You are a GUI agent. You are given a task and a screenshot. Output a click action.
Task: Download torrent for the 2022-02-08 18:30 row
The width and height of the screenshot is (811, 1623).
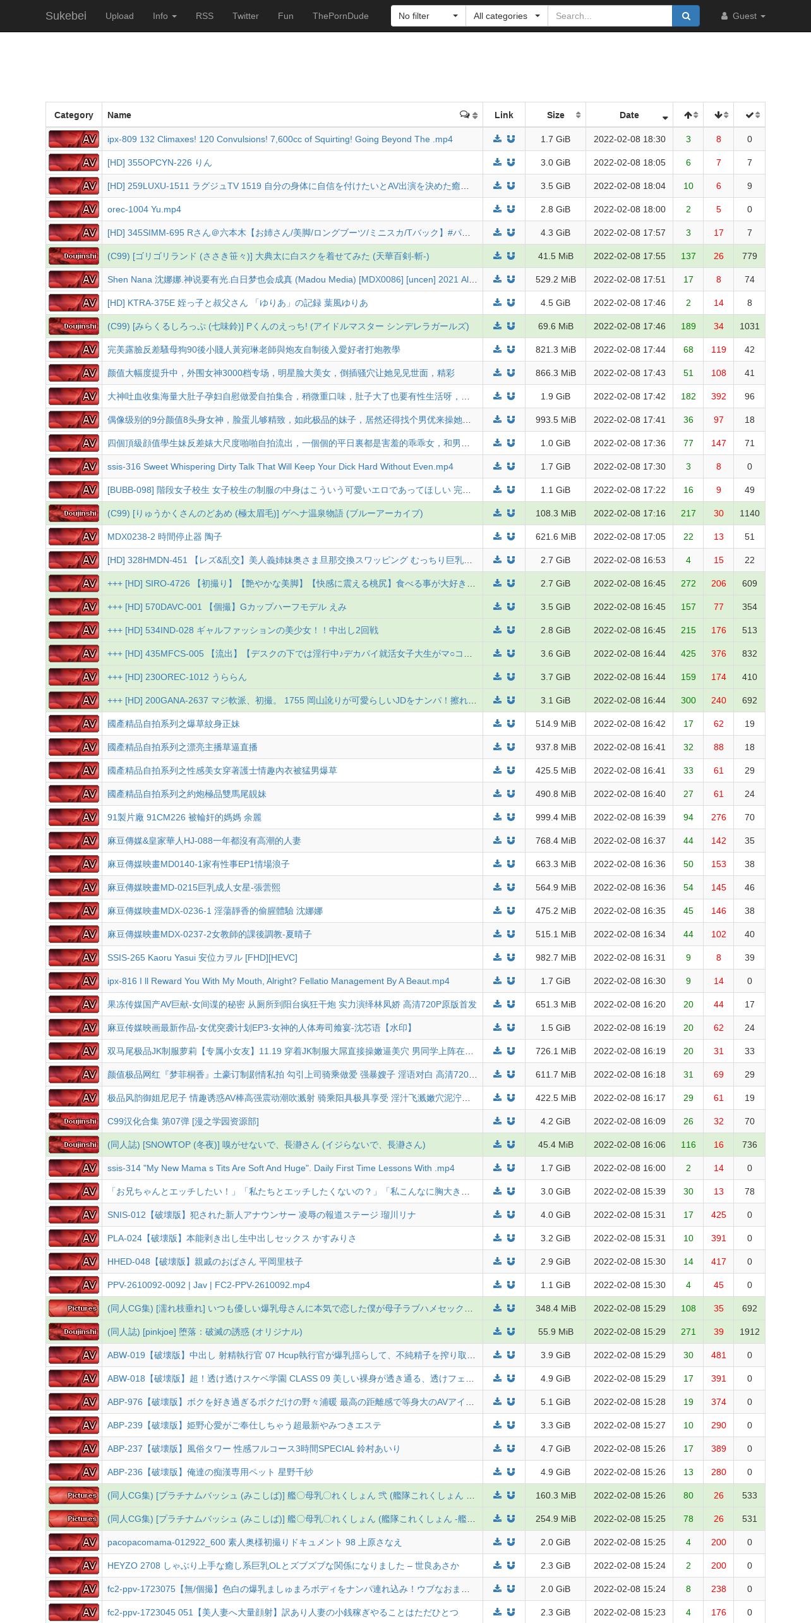click(497, 139)
